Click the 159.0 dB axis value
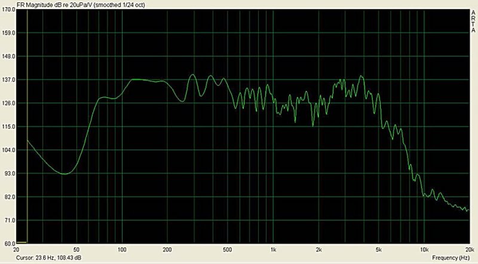The width and height of the screenshot is (478, 264). pyautogui.click(x=8, y=33)
